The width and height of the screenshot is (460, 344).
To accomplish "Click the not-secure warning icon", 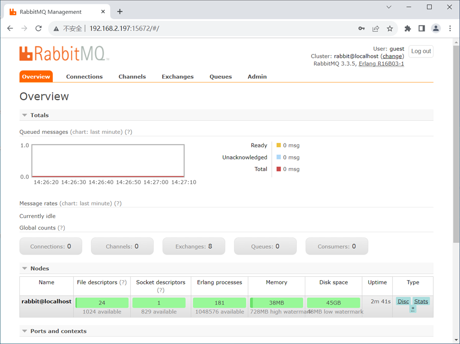I will (57, 28).
